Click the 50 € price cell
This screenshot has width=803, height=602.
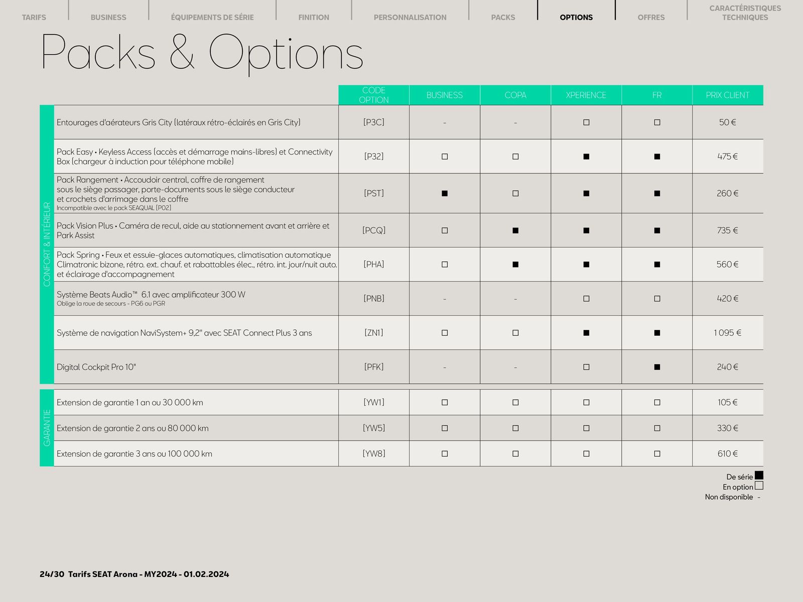click(728, 122)
